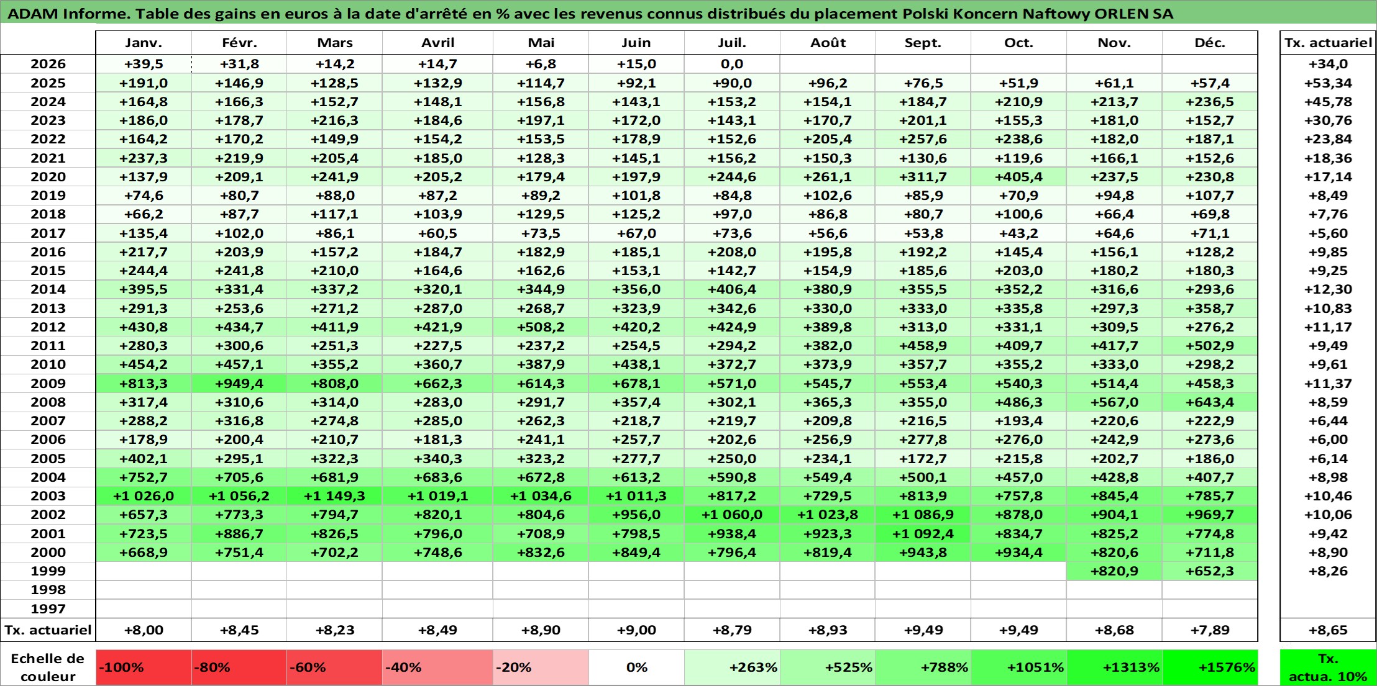Click the +643,4 cell in 2008
Screen dimensions: 1377x686
[x=1210, y=402]
